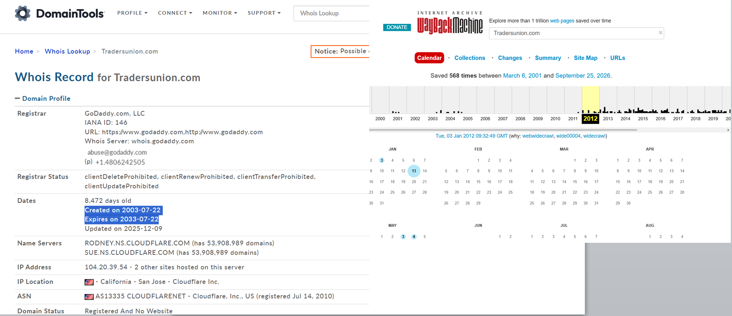
Task: Open the Tue, 03 Jan 2012 snapshot link
Action: [x=472, y=136]
